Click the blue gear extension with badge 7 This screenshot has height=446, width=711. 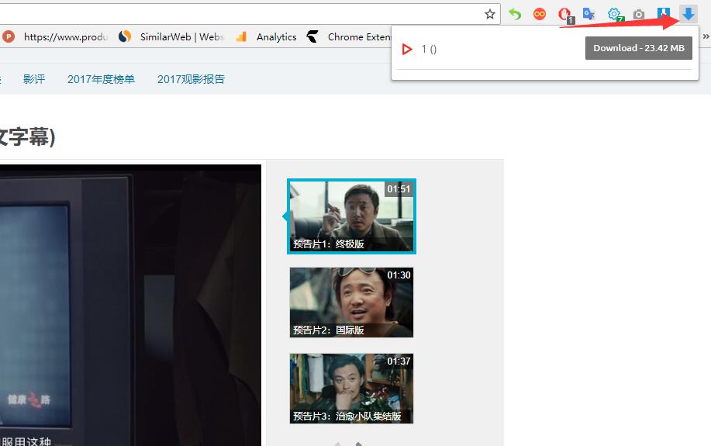[x=614, y=14]
